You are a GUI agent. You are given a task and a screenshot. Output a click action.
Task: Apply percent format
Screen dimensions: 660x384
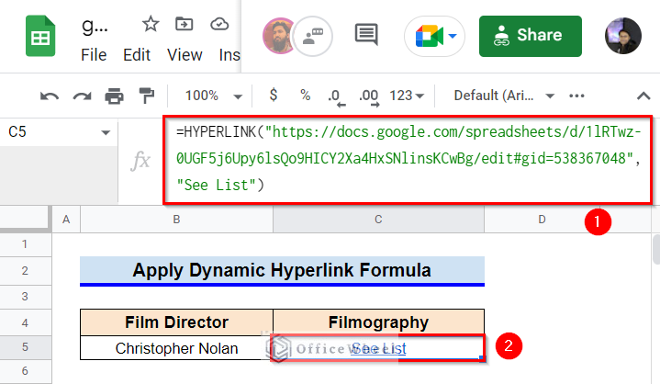coord(305,96)
